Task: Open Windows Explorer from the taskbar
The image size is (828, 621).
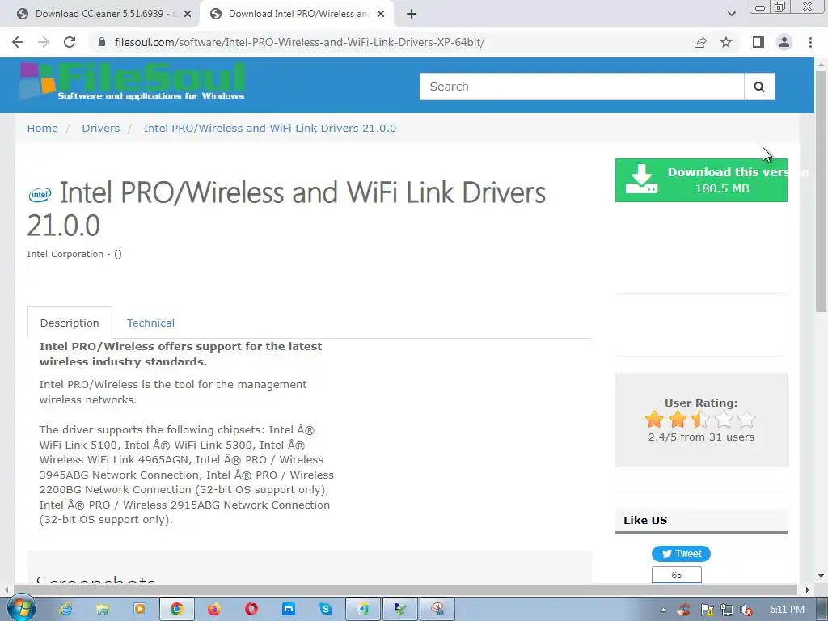Action: tap(103, 609)
